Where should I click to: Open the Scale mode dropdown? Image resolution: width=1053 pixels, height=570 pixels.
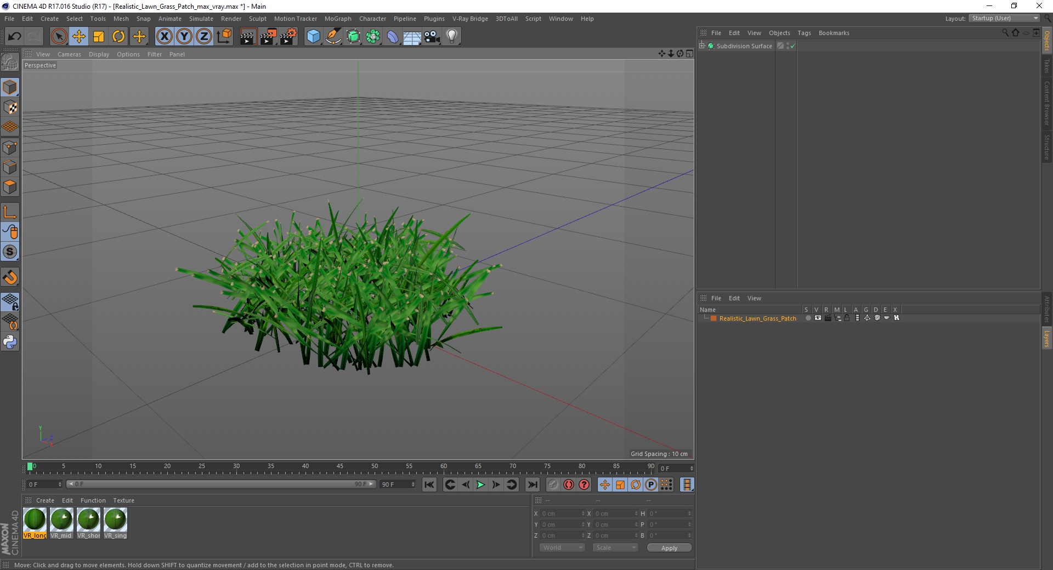tap(615, 548)
